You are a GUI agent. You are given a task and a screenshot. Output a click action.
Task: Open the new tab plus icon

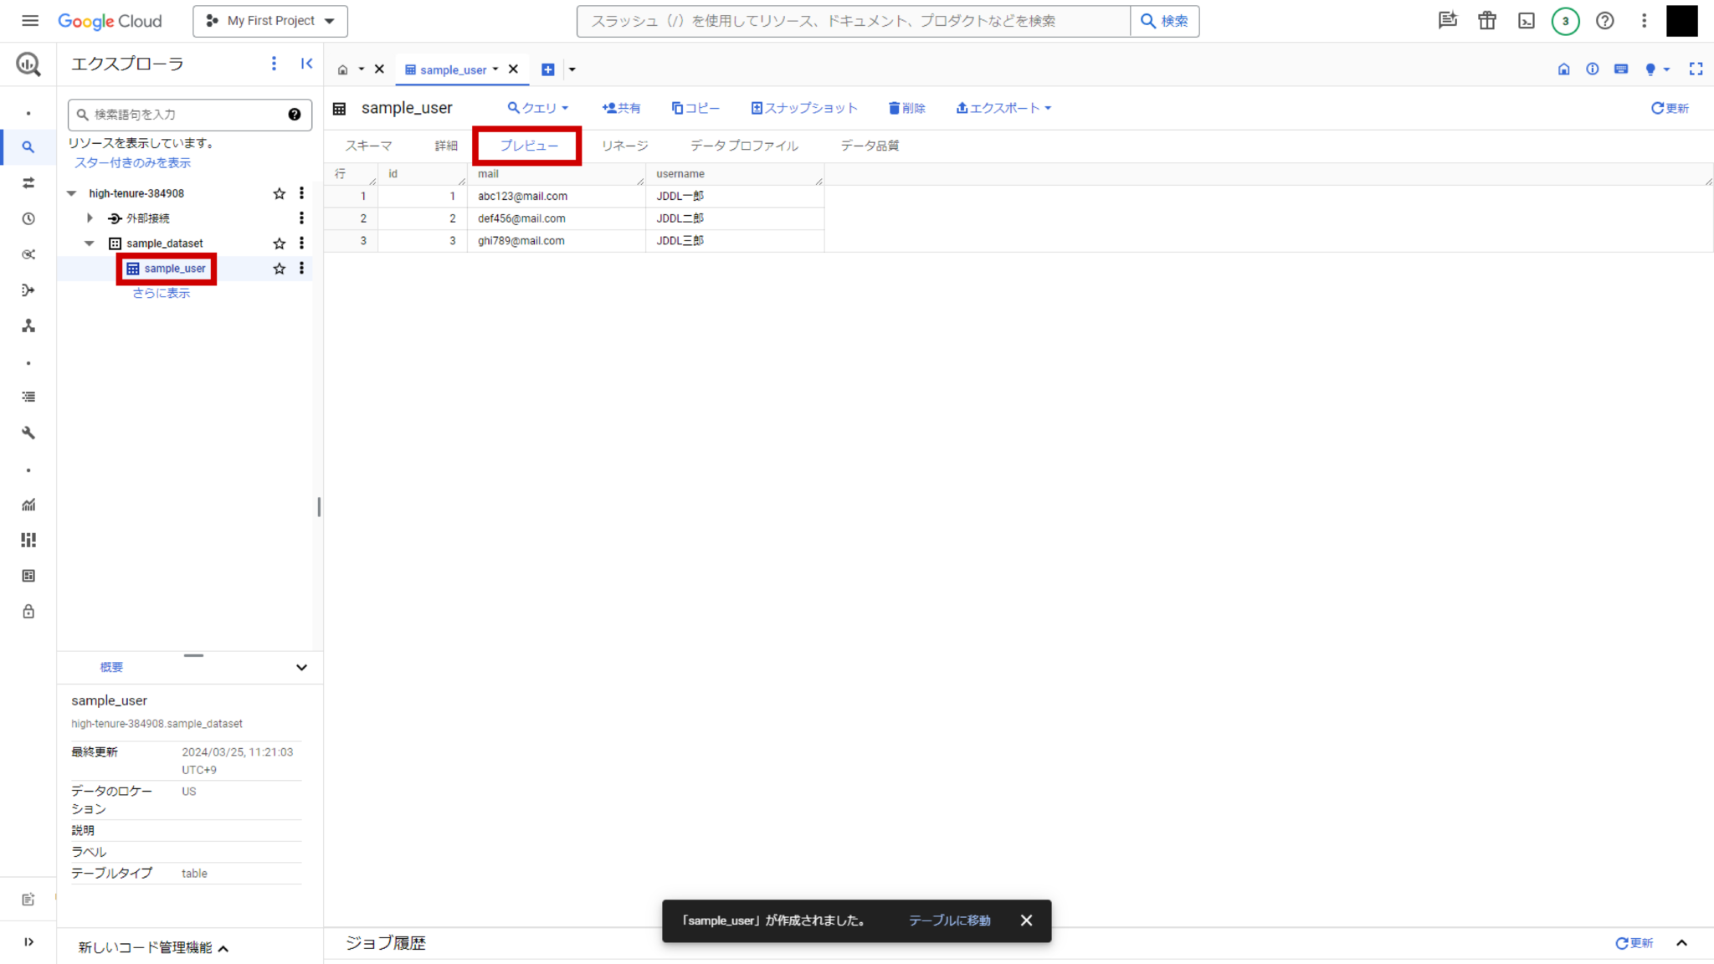[547, 69]
